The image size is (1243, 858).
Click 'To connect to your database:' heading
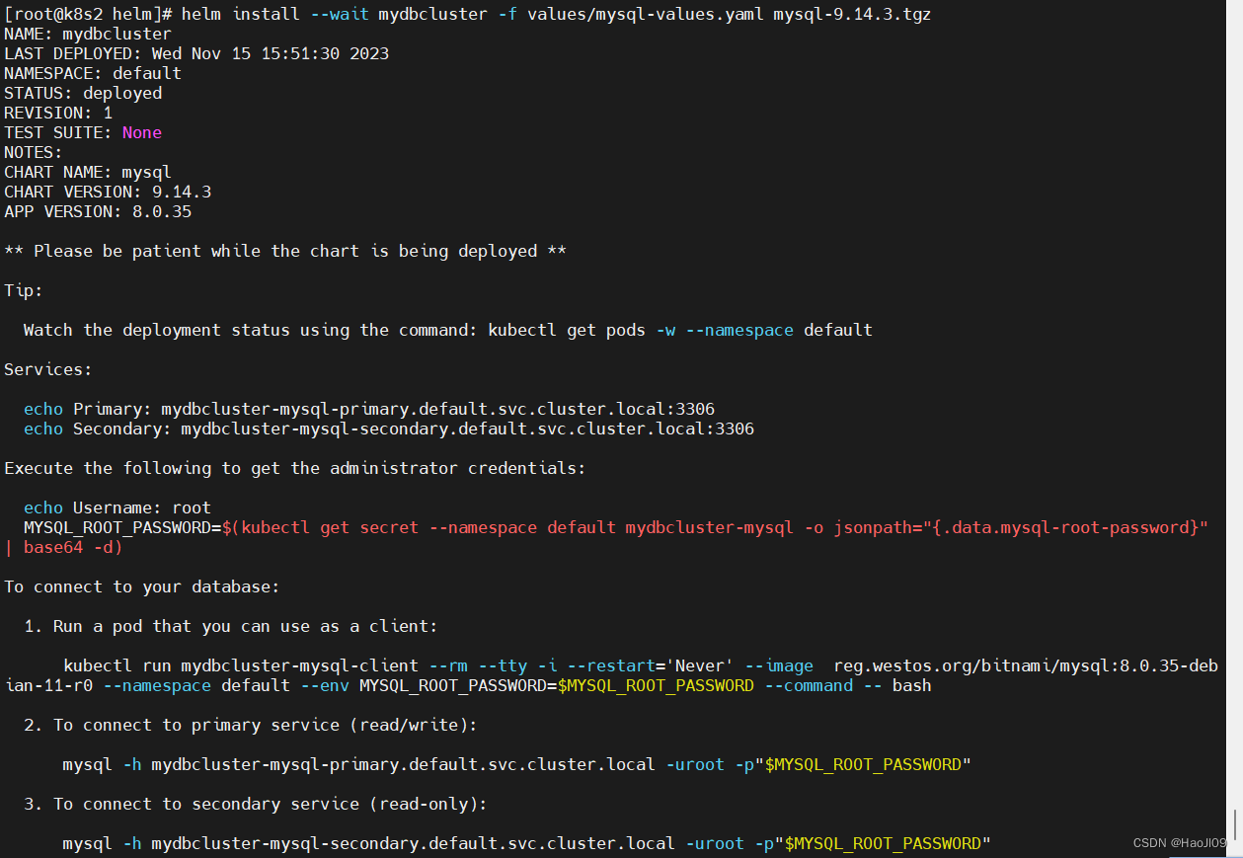pyautogui.click(x=142, y=586)
